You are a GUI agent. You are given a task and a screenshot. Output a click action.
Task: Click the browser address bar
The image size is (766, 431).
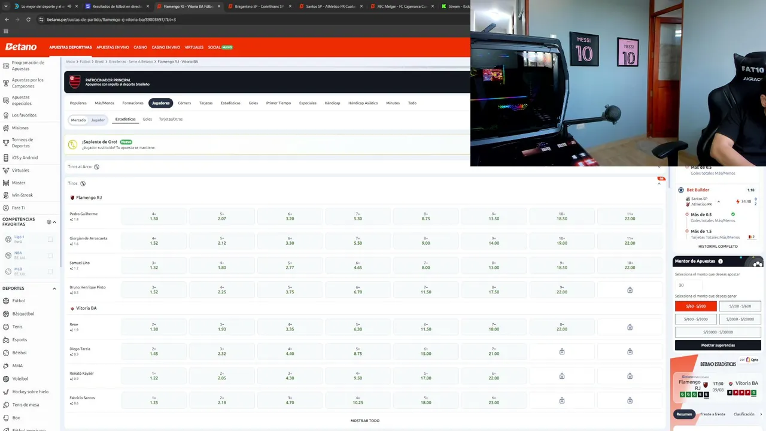pyautogui.click(x=251, y=19)
